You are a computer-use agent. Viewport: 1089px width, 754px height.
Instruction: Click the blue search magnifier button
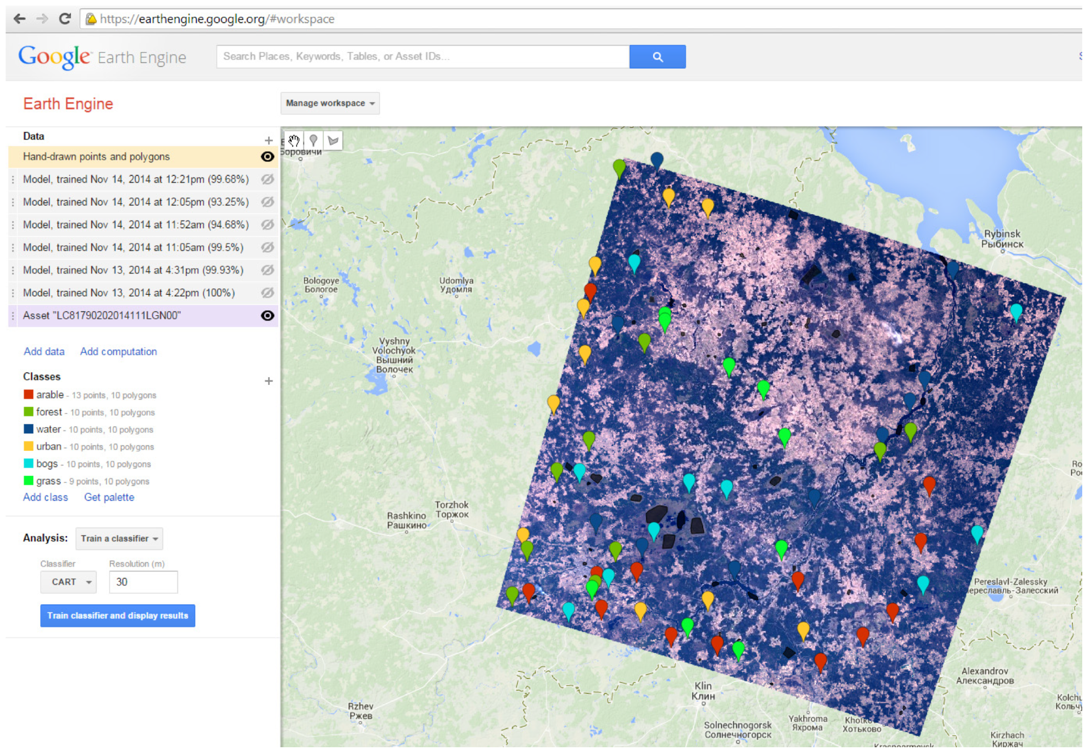tap(657, 57)
